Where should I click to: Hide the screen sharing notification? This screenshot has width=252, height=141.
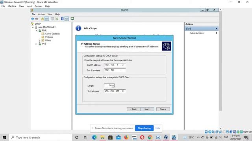tap(158, 128)
